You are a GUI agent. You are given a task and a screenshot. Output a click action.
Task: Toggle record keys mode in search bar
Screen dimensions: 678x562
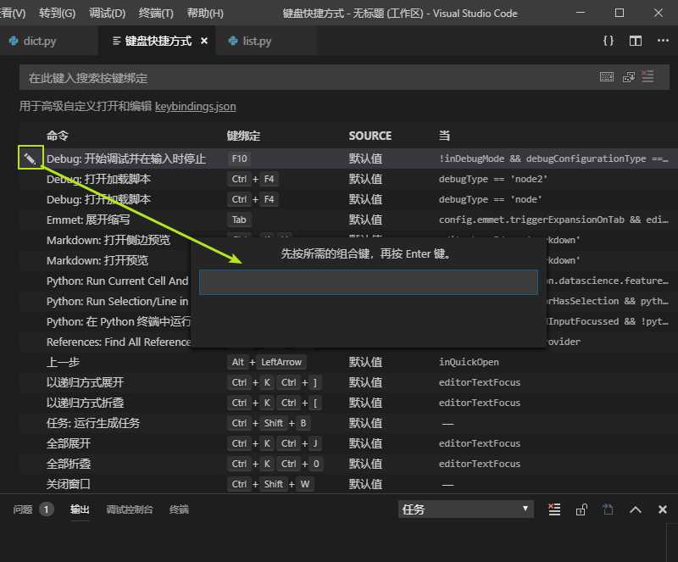click(x=607, y=77)
